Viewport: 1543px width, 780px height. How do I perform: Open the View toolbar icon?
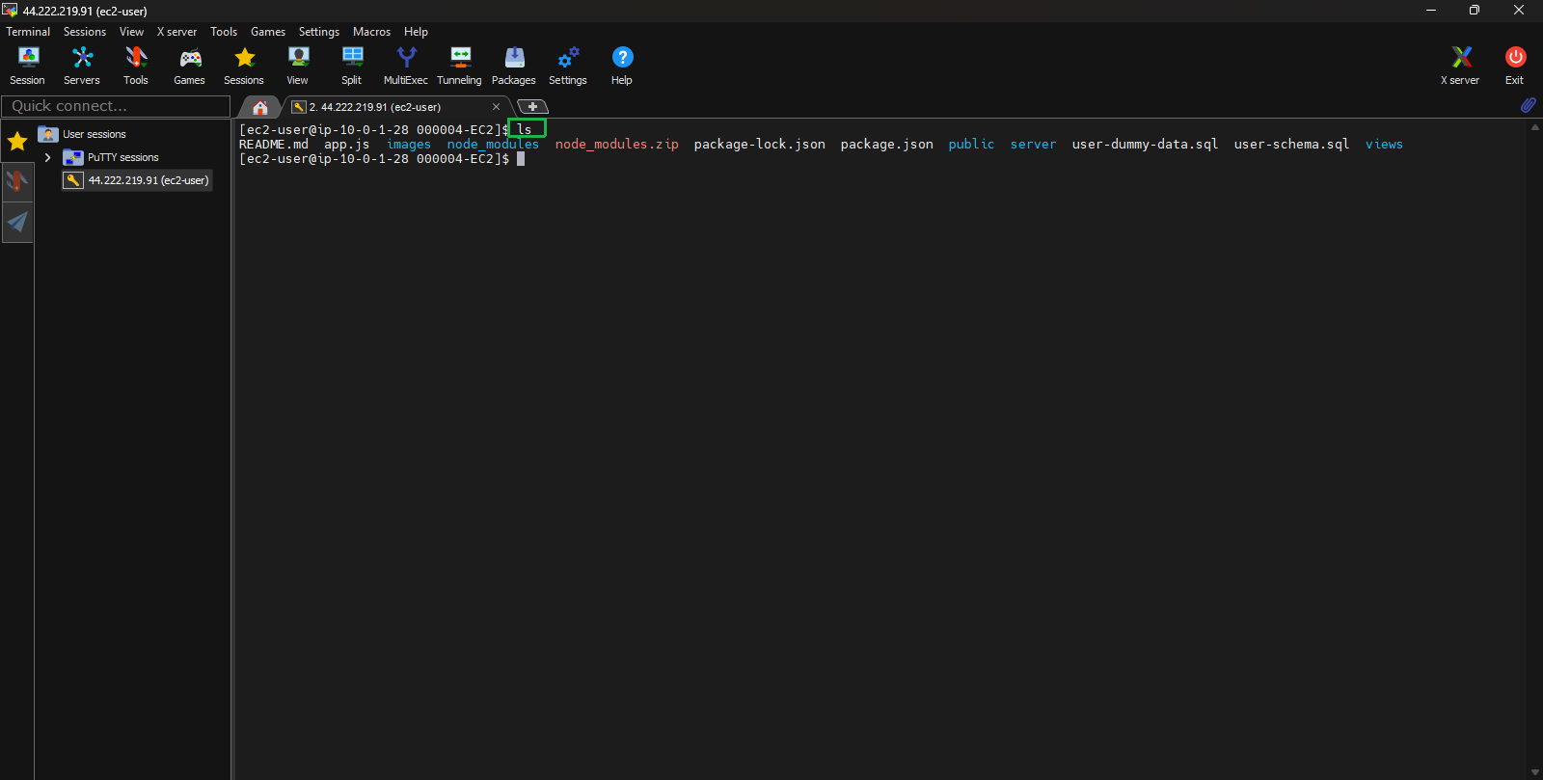coord(298,66)
